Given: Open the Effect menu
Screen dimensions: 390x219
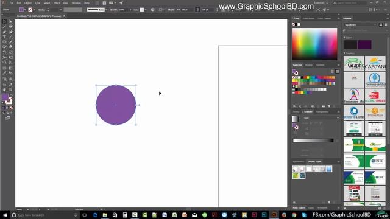Looking at the screenshot, I should [57, 3].
